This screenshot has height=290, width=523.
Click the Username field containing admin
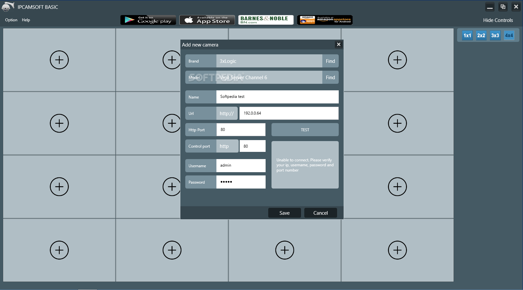click(241, 166)
